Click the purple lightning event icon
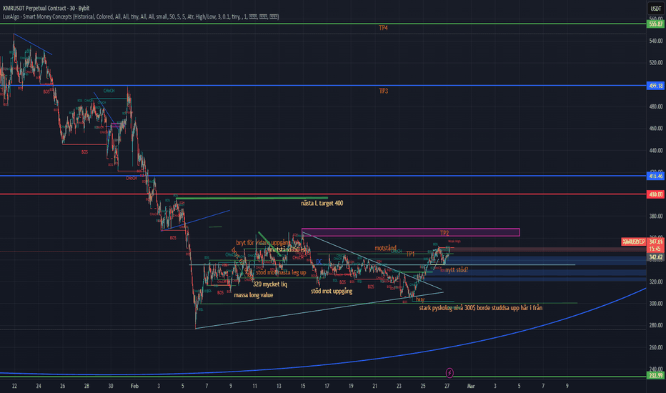The width and height of the screenshot is (666, 393). coord(449,372)
